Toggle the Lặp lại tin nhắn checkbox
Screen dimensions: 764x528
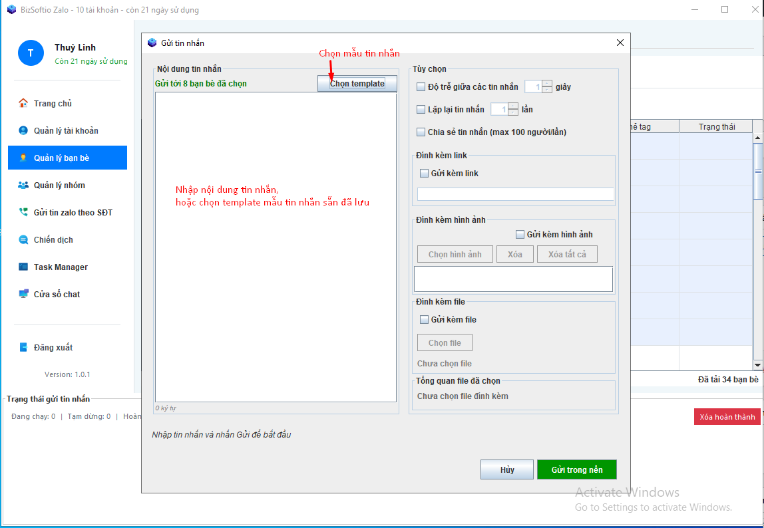pos(421,109)
